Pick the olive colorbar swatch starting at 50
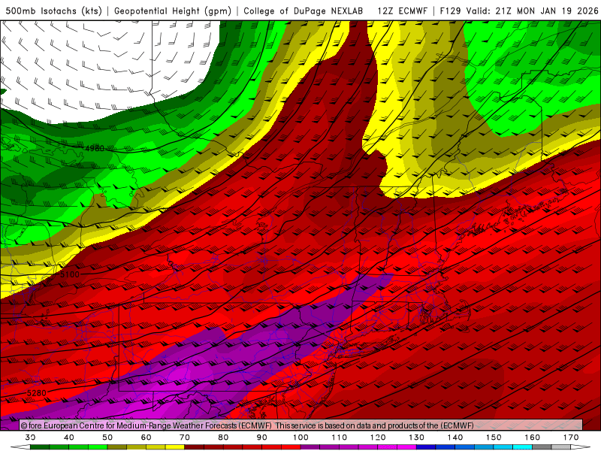Image resolution: width=601 pixels, height=451 pixels. pyautogui.click(x=117, y=447)
